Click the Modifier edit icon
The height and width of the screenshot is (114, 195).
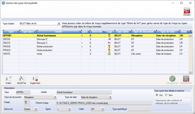coord(22,79)
